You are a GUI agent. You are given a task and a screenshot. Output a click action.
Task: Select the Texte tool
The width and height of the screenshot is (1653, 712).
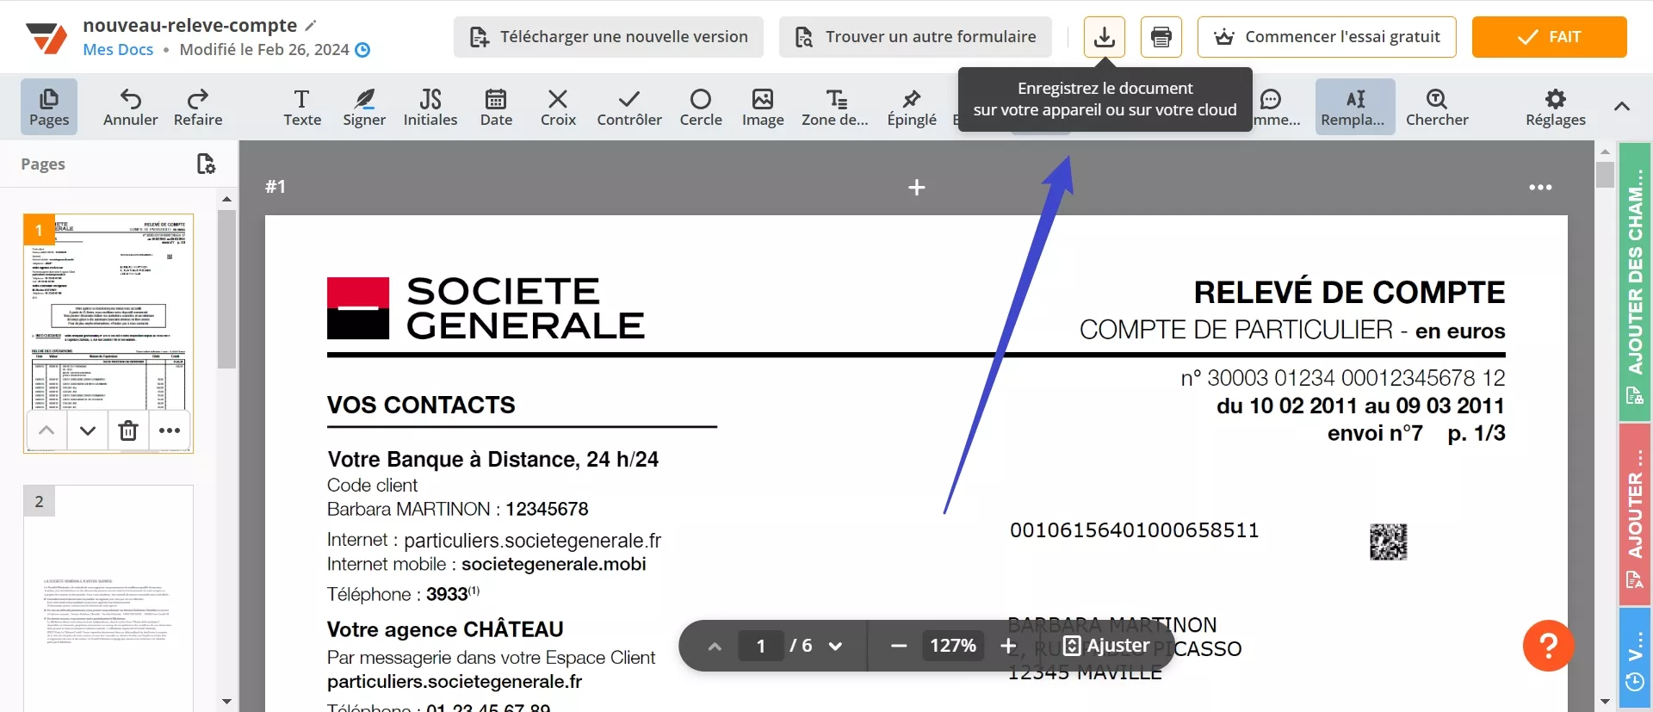302,107
